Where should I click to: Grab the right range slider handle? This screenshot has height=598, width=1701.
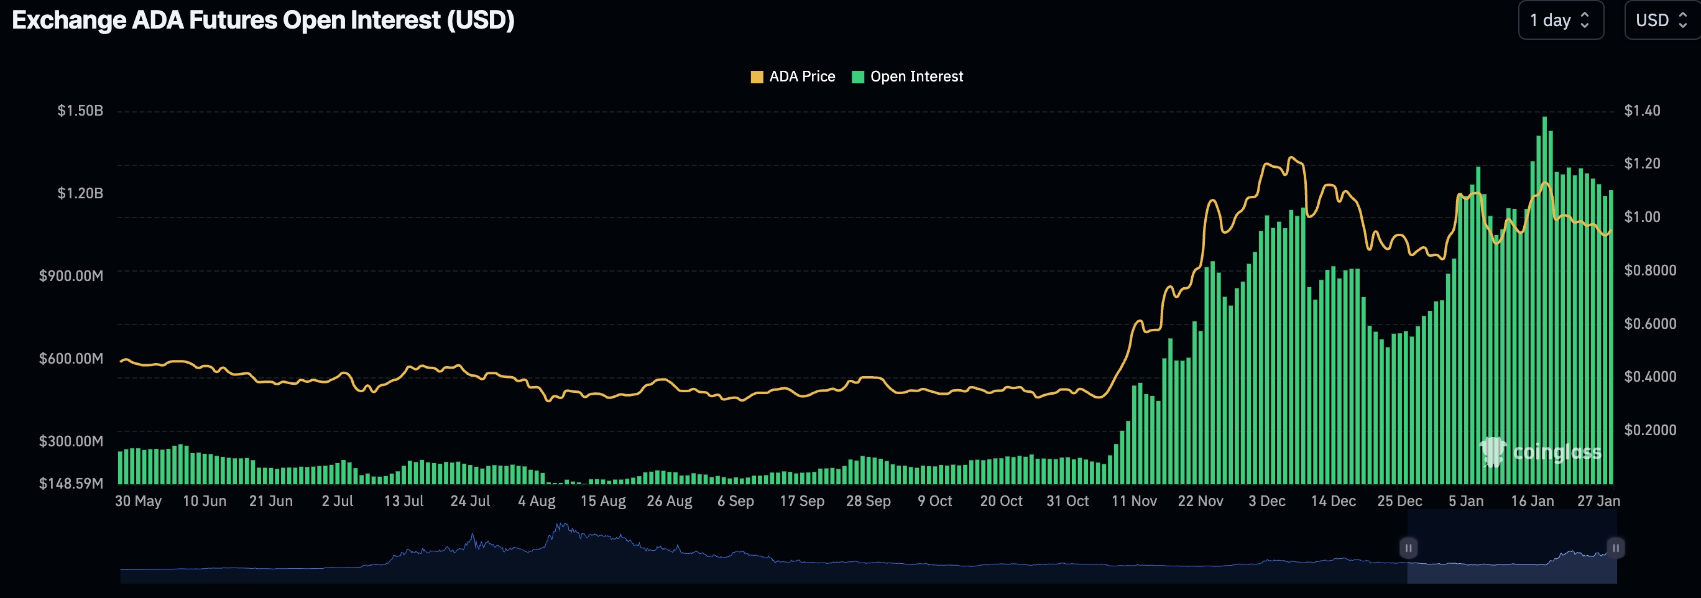(x=1615, y=548)
